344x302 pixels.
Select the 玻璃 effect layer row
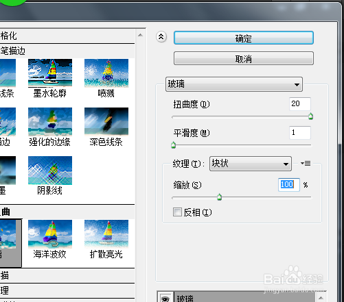[244, 297]
